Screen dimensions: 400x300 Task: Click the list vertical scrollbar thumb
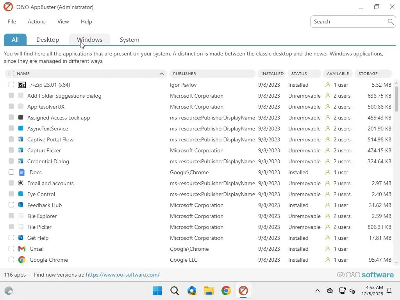(x=396, y=99)
